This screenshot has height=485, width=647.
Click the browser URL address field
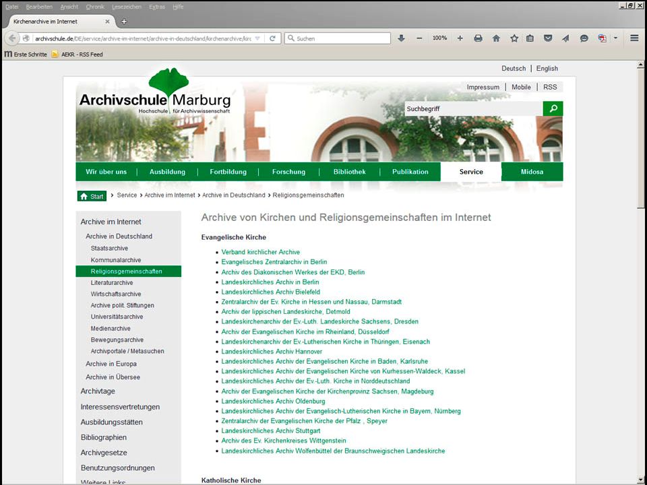(x=143, y=38)
